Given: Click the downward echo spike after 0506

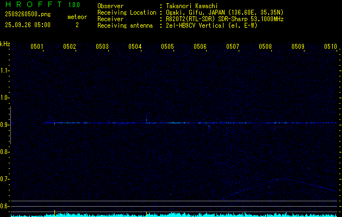Looking at the screenshot, I should click(x=209, y=127).
